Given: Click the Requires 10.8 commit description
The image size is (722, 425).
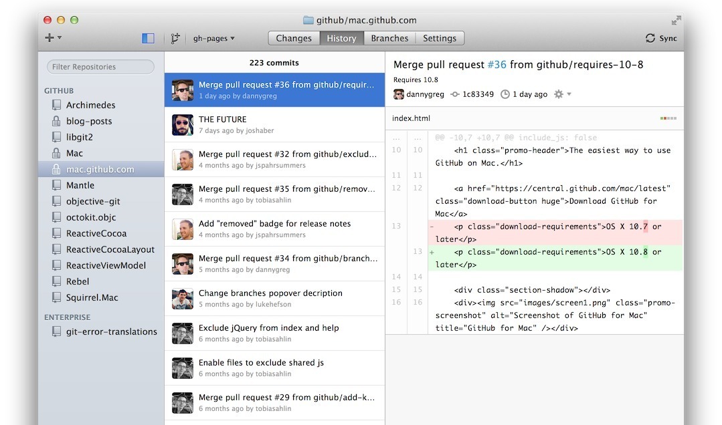Looking at the screenshot, I should pyautogui.click(x=416, y=80).
